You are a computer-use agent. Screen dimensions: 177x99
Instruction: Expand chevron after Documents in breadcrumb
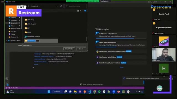pyautogui.click(x=39, y=6)
